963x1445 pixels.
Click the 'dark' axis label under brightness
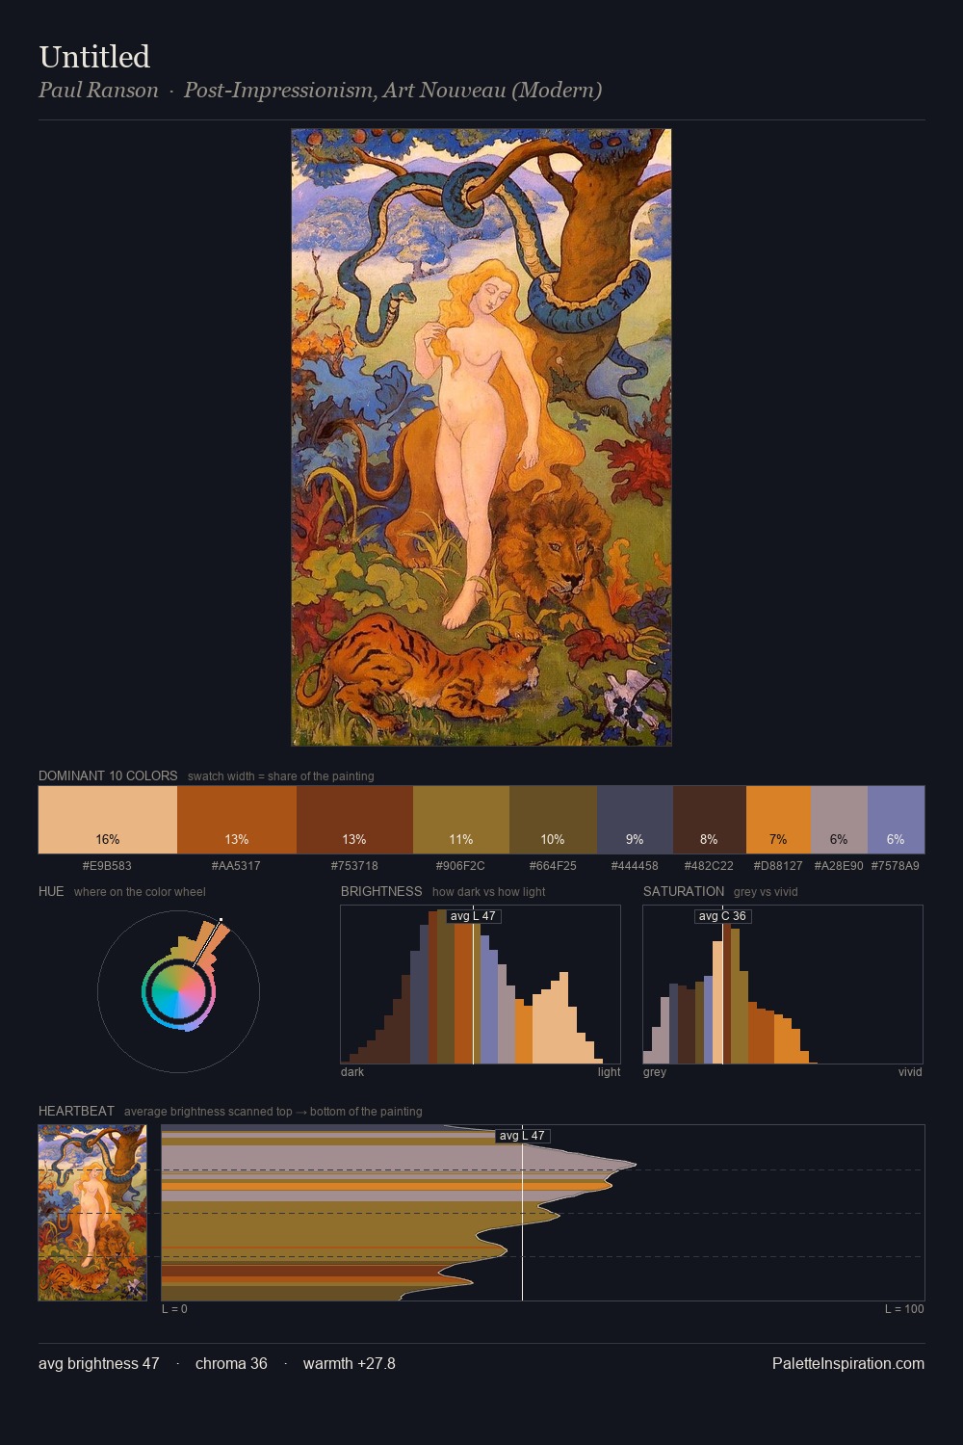tap(352, 1072)
